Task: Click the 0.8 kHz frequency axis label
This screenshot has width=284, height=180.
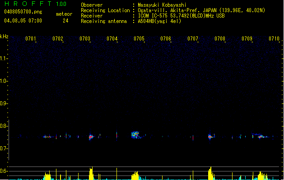Action: (4, 126)
